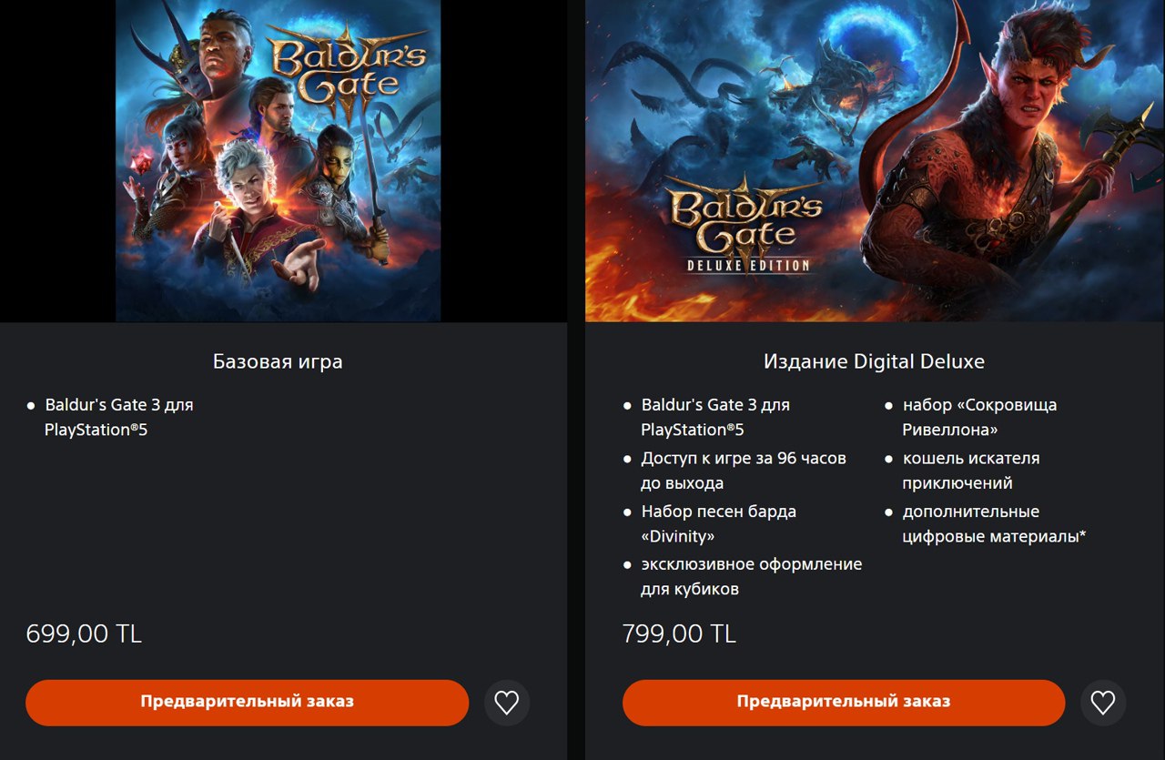Pre-order the base game for 699,00 TL
The width and height of the screenshot is (1165, 760).
[247, 703]
